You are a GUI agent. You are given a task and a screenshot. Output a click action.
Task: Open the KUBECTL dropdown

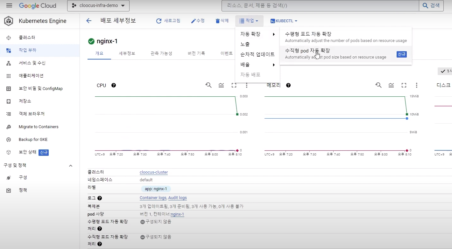click(x=284, y=21)
